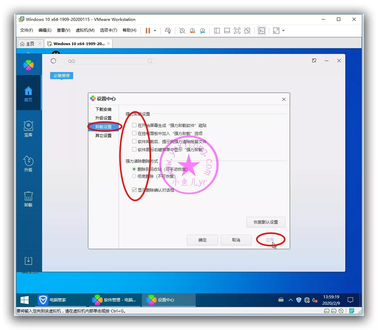This screenshot has height=330, width=378.
Task: Open the download manager icon at sidebar bottom
Action: click(28, 261)
